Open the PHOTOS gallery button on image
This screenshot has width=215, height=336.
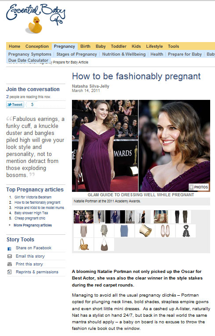tap(199, 187)
